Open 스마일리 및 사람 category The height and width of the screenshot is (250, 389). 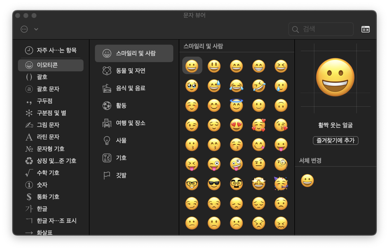pos(134,53)
